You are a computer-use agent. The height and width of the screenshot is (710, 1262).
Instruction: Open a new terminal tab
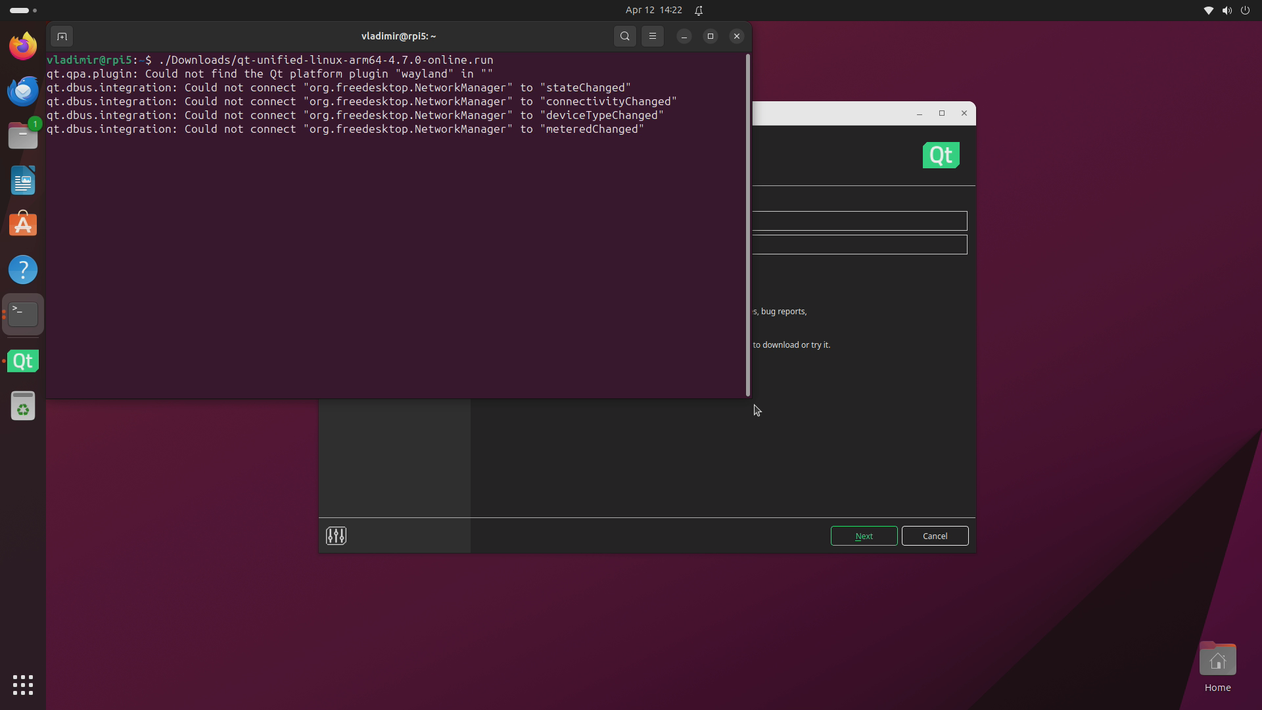tap(62, 36)
